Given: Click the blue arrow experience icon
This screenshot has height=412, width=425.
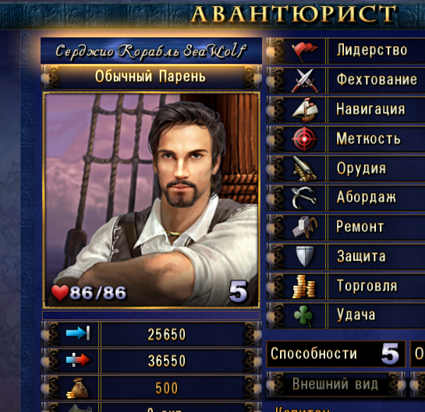Looking at the screenshot, I should 78,333.
